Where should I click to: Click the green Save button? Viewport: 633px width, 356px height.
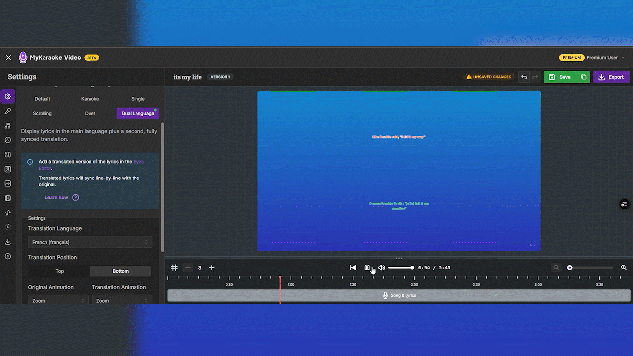pyautogui.click(x=560, y=77)
